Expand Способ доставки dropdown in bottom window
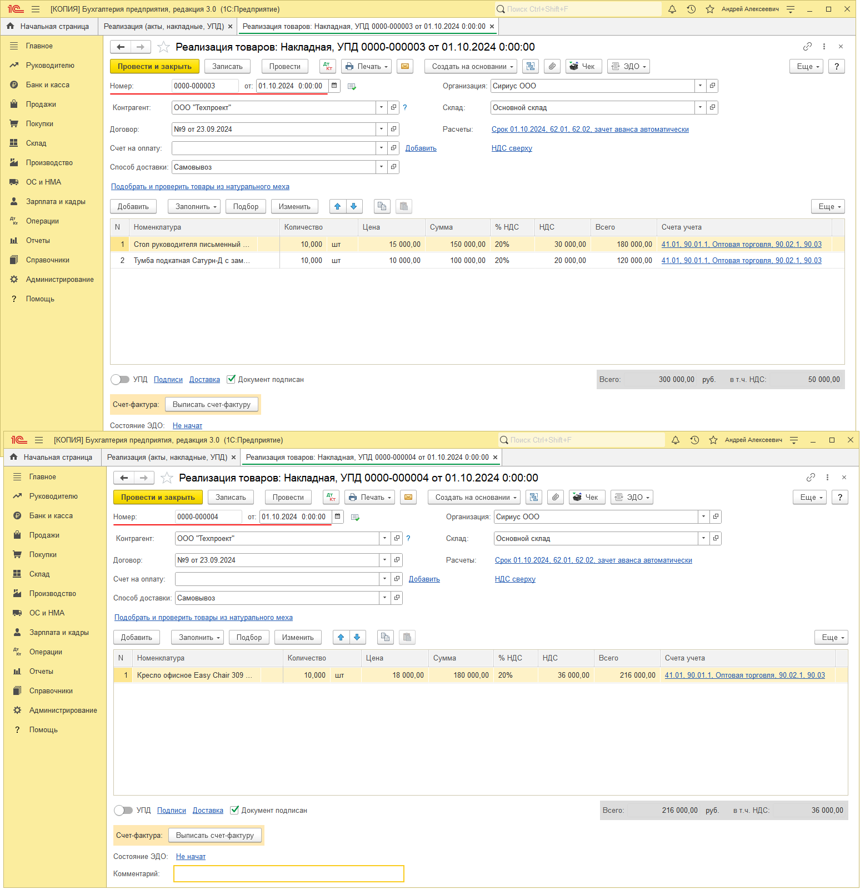Screen dimensions: 860x889 pyautogui.click(x=384, y=598)
